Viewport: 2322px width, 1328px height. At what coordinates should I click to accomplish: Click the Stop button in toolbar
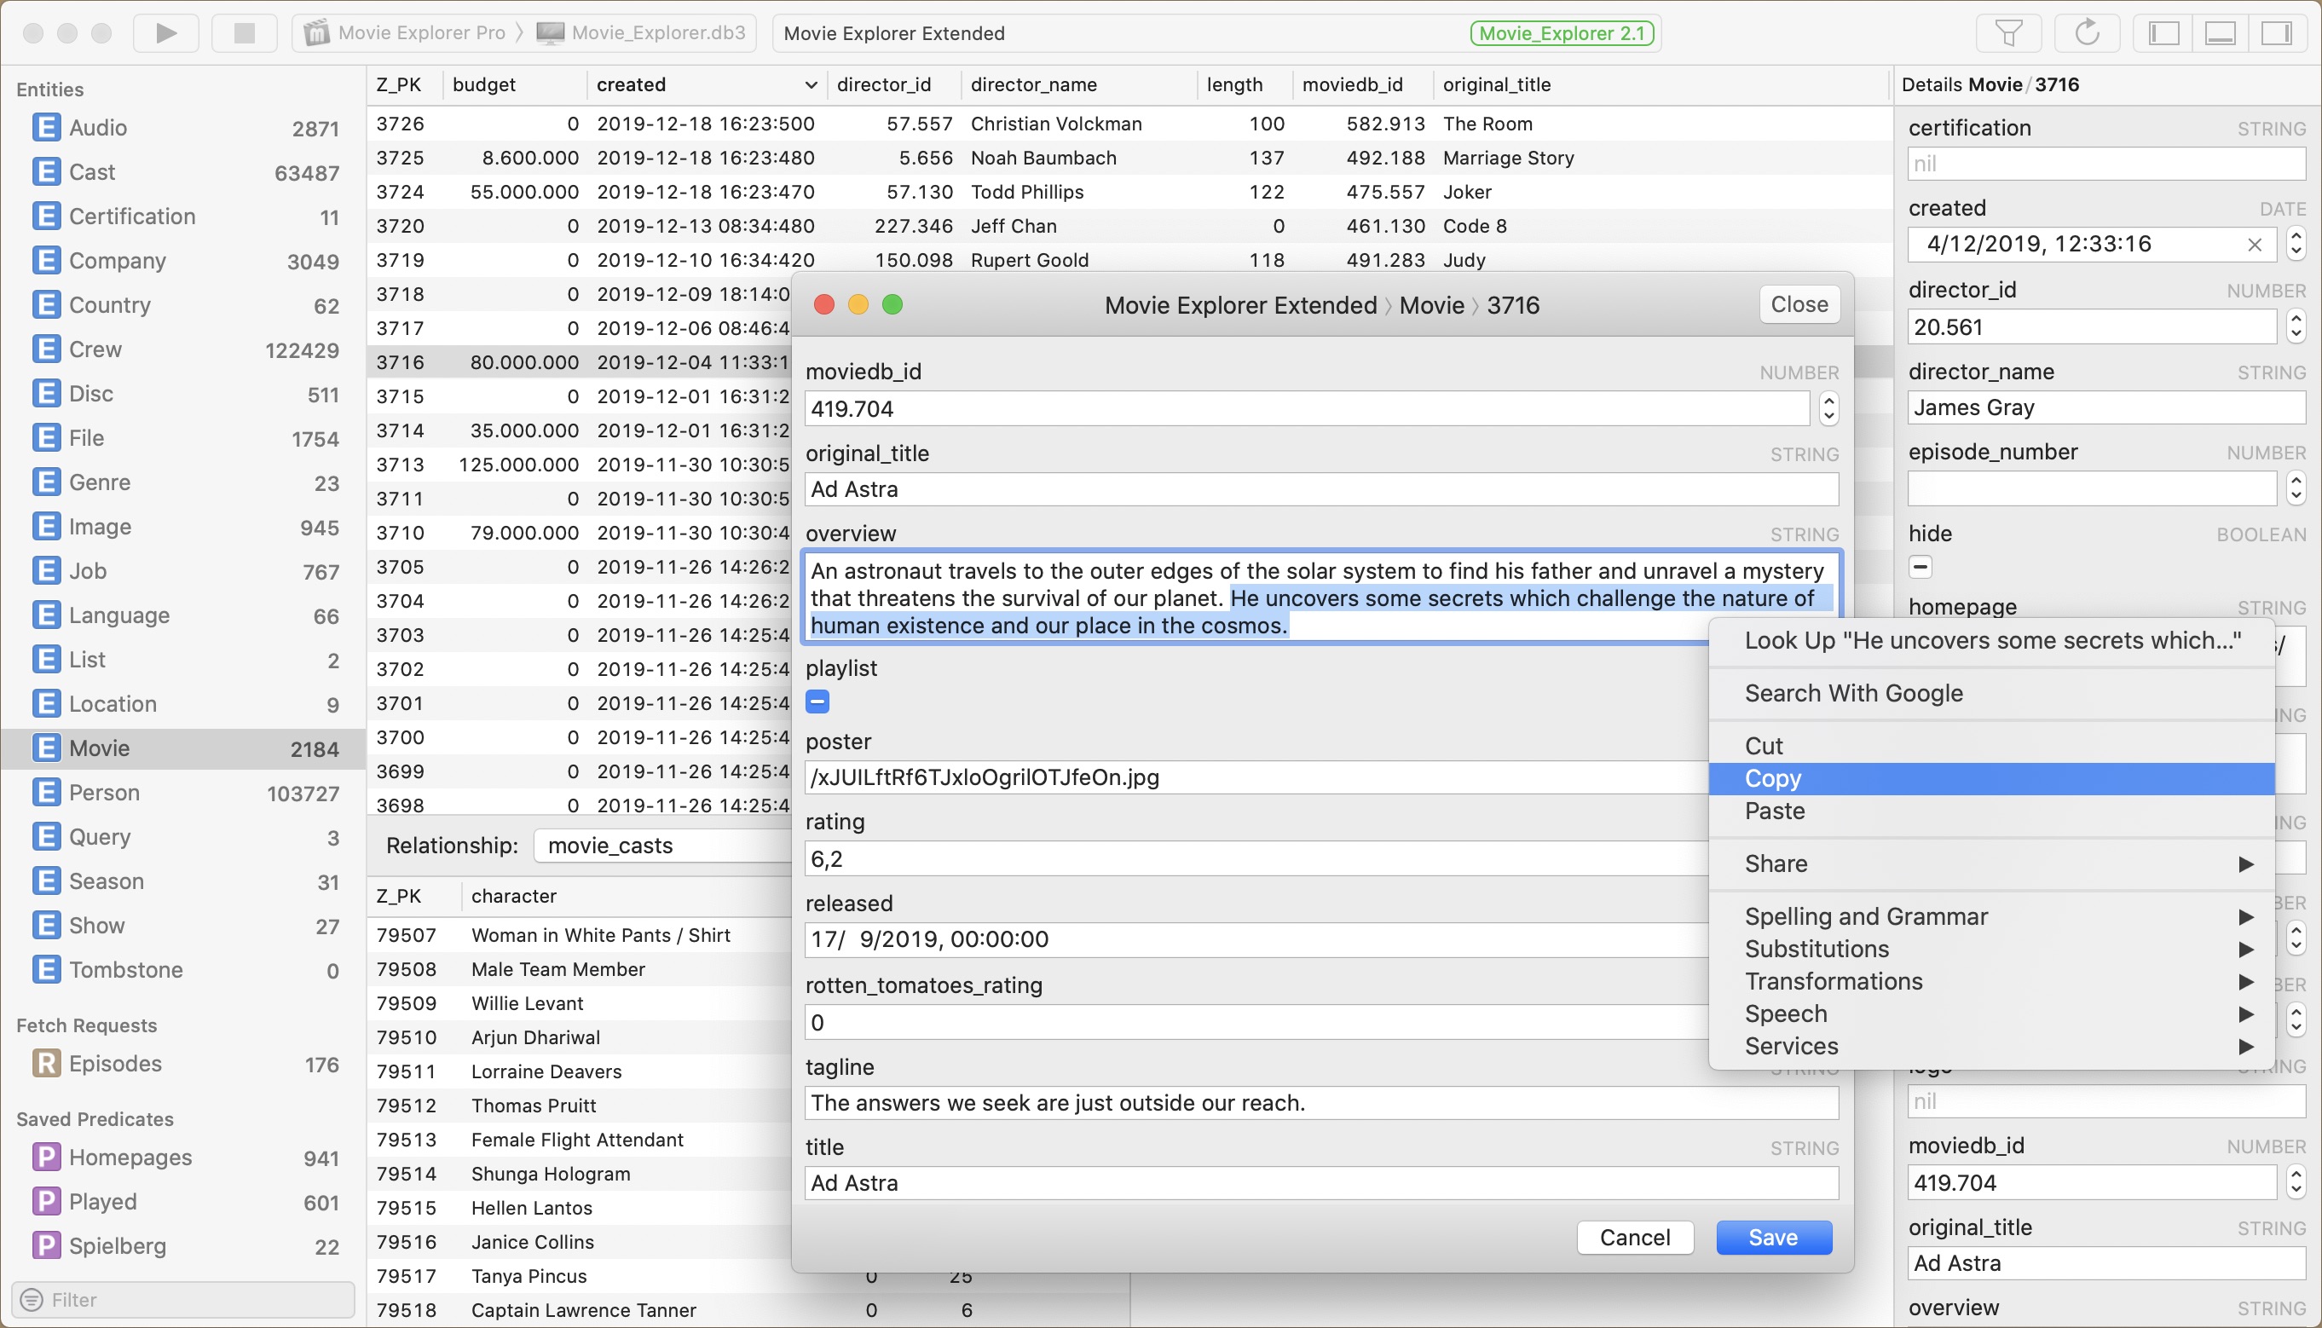(x=245, y=33)
